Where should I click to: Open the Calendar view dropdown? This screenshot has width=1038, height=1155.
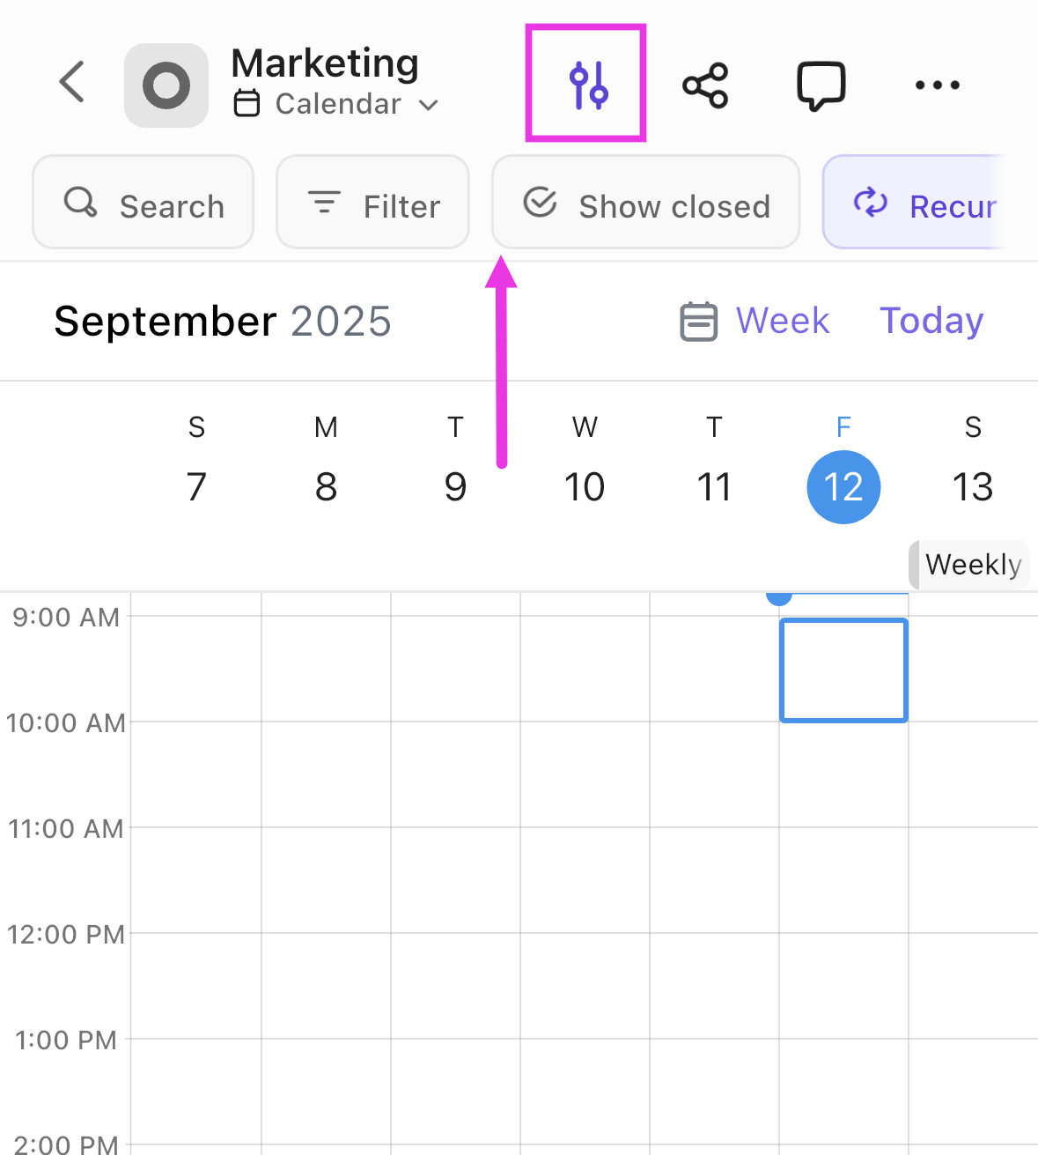(x=339, y=103)
